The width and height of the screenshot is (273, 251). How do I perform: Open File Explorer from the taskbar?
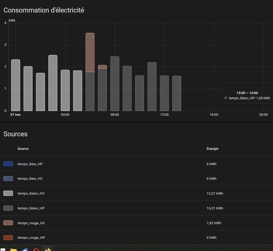(x=13, y=250)
